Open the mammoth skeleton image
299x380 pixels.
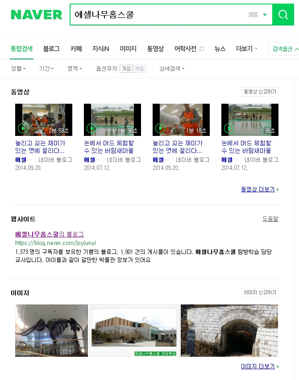(51, 330)
